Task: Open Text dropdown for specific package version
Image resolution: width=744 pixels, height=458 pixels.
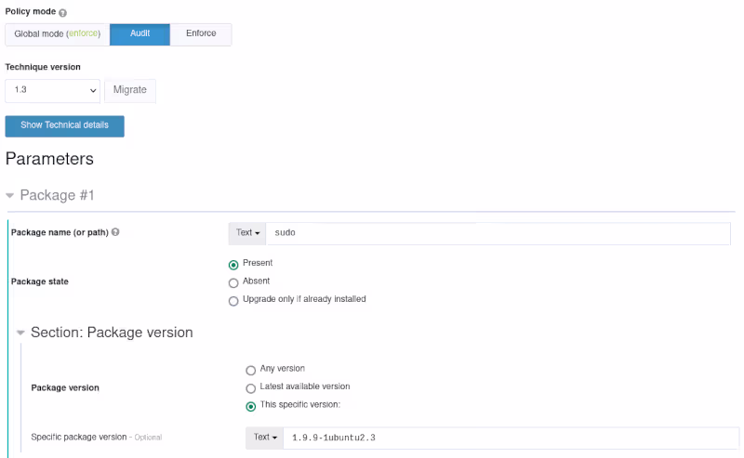Action: coord(264,438)
